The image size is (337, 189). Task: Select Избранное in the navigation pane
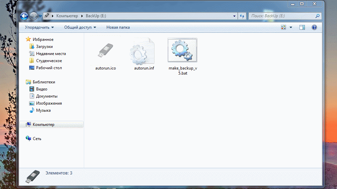coord(43,39)
